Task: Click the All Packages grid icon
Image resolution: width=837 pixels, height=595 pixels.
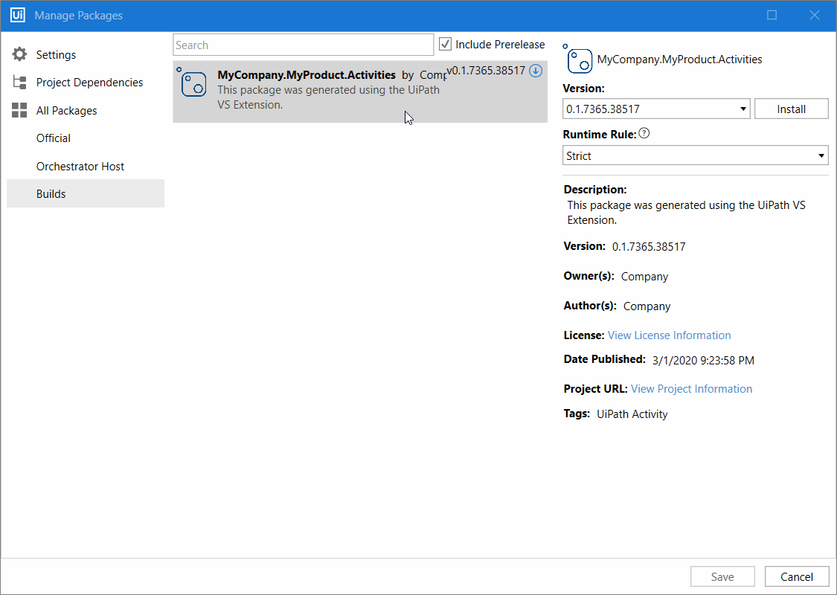Action: click(x=19, y=111)
